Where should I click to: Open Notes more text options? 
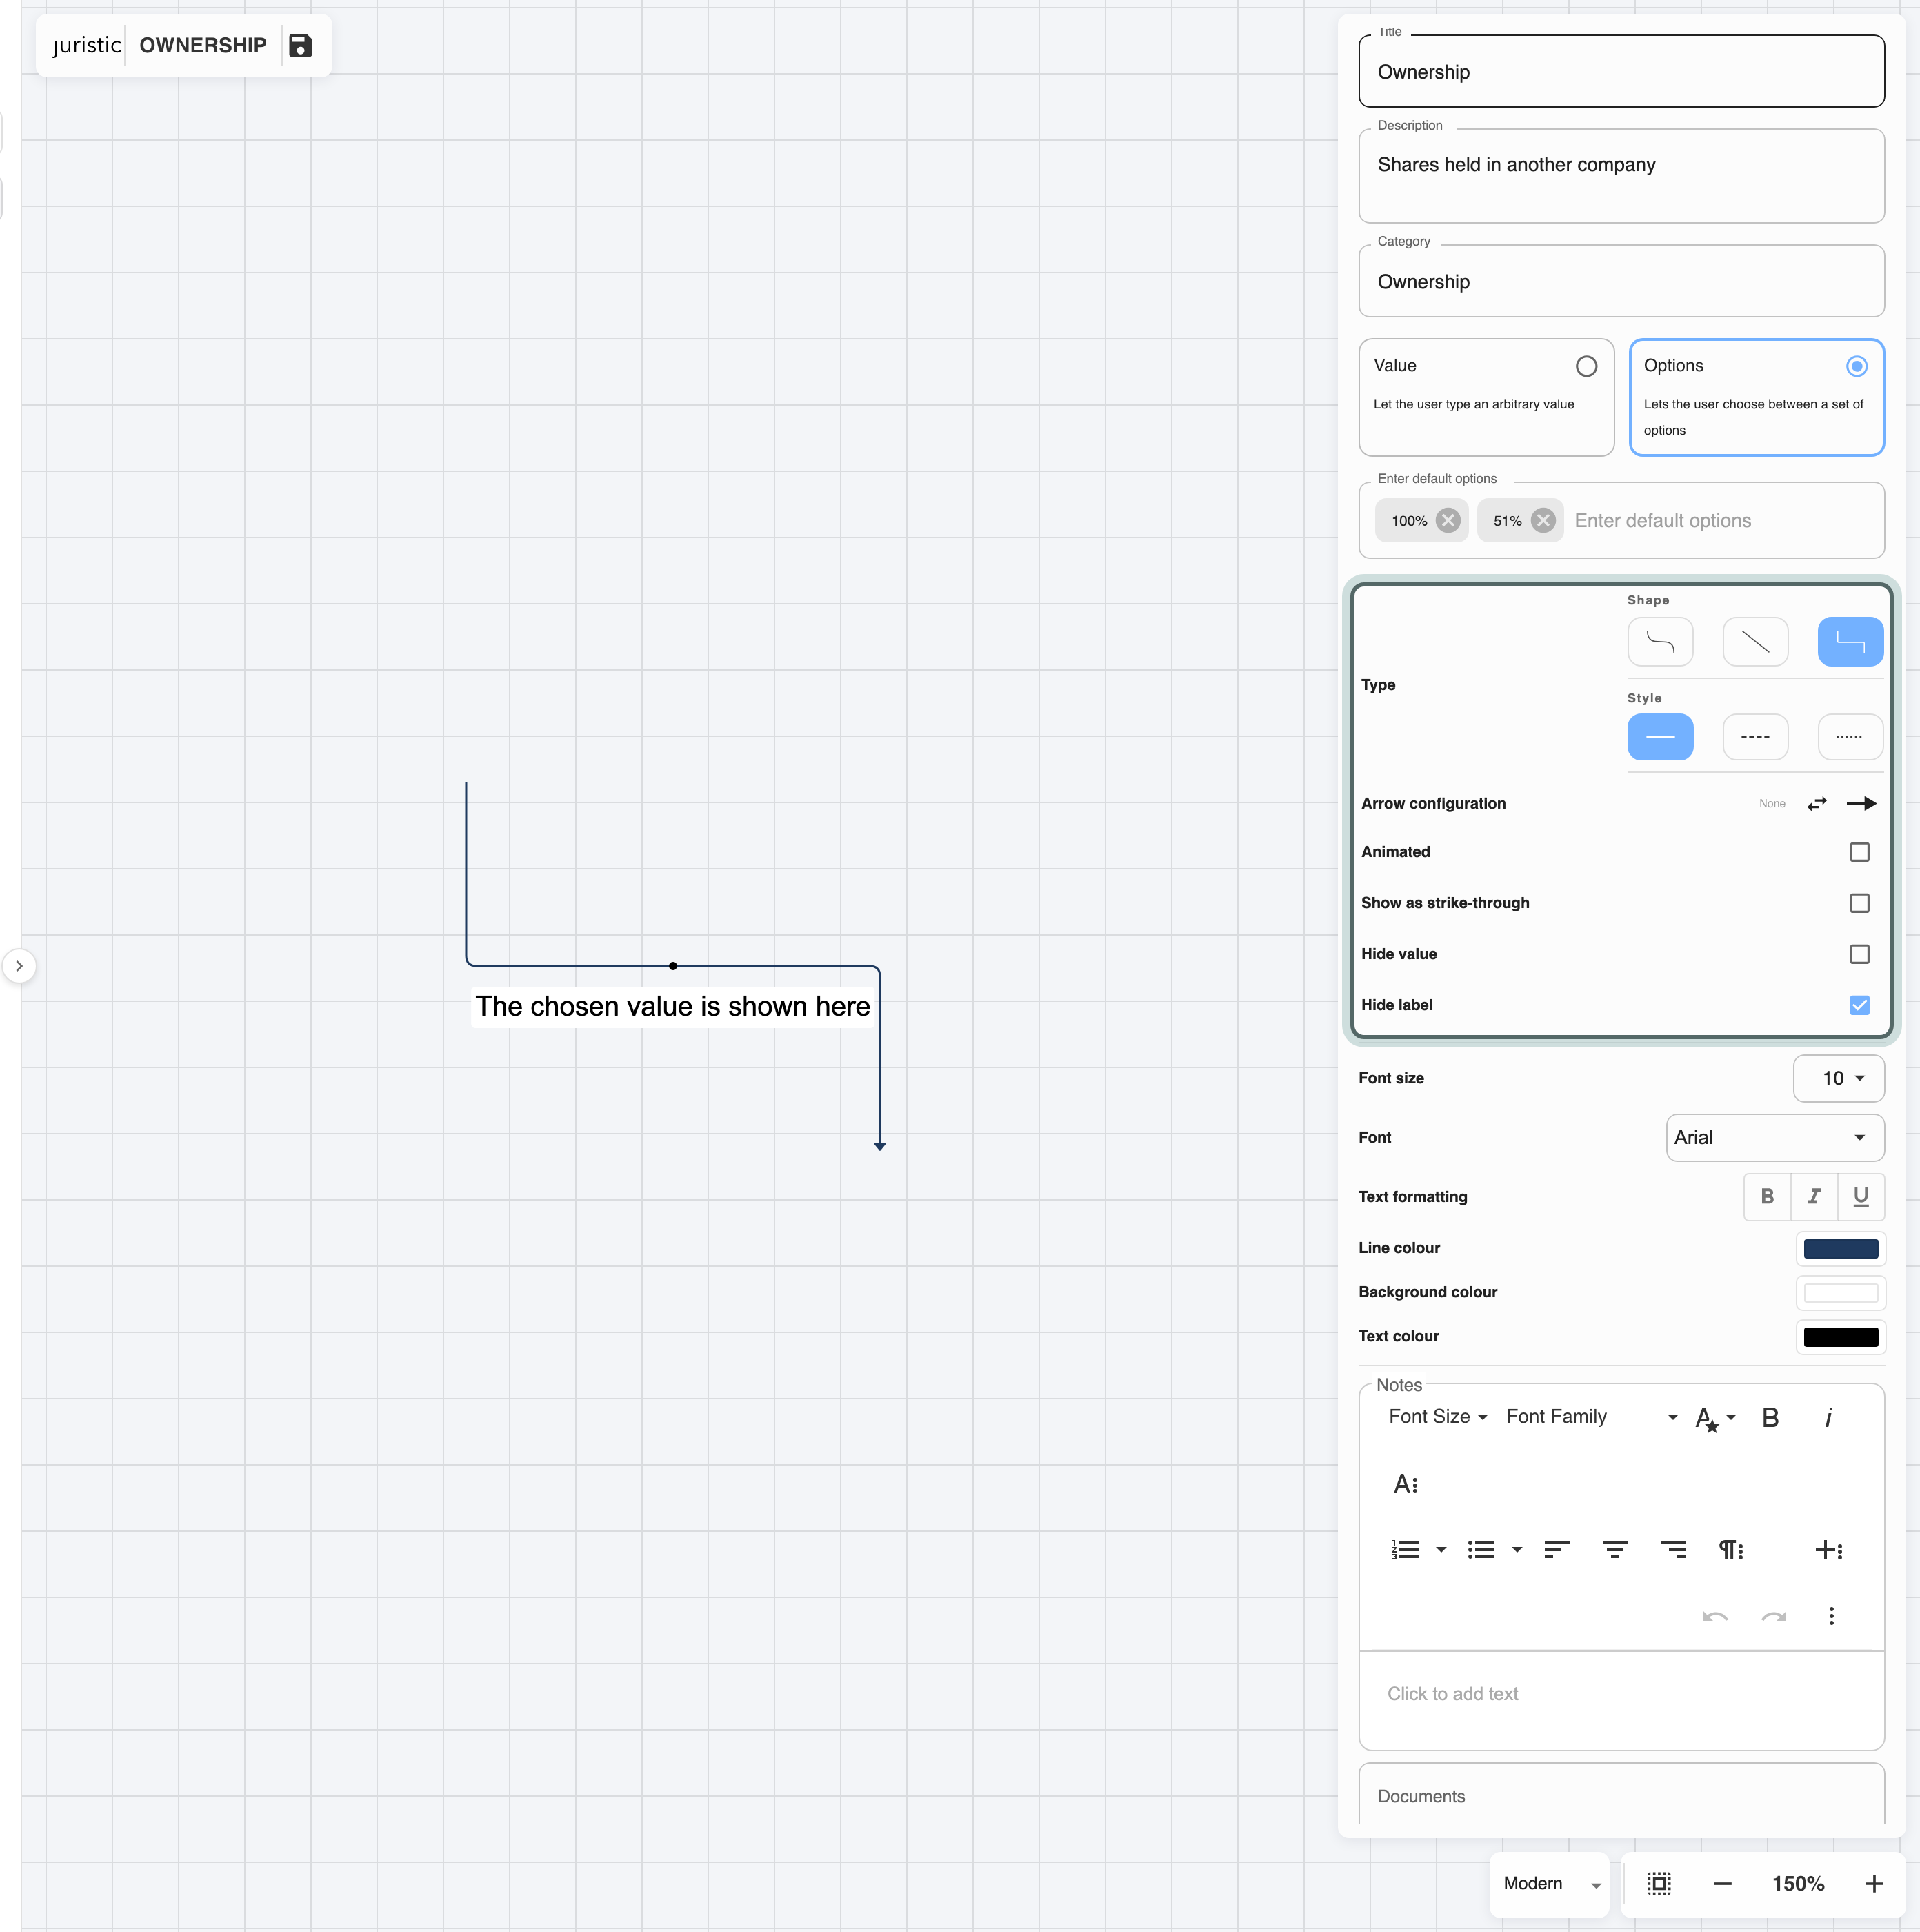[x=1406, y=1484]
